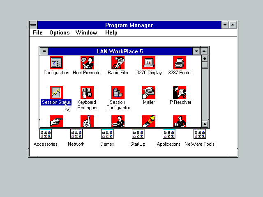The height and width of the screenshot is (197, 263).
Task: Minimize the LAN WorkPlace 5 window
Action: (x=196, y=51)
